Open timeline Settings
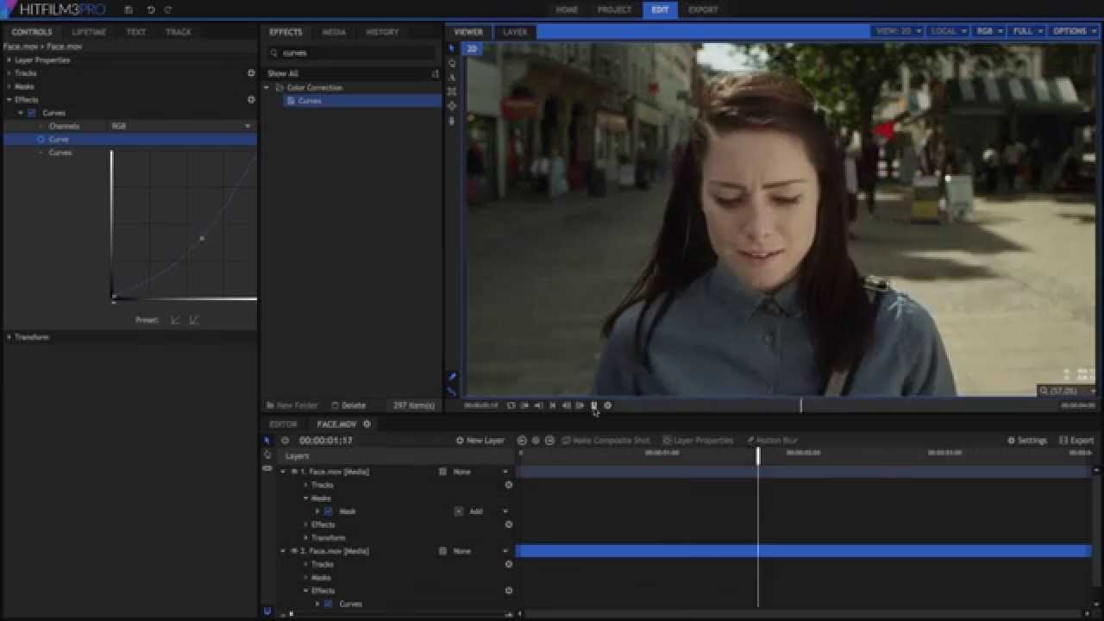1104x621 pixels. (1027, 441)
